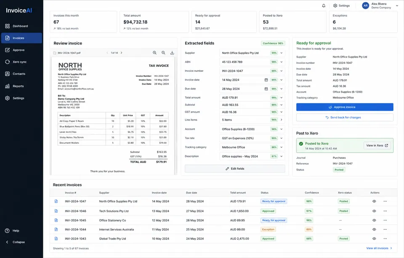404x258 pixels.
Task: Click the AR user avatar
Action: (365, 5)
